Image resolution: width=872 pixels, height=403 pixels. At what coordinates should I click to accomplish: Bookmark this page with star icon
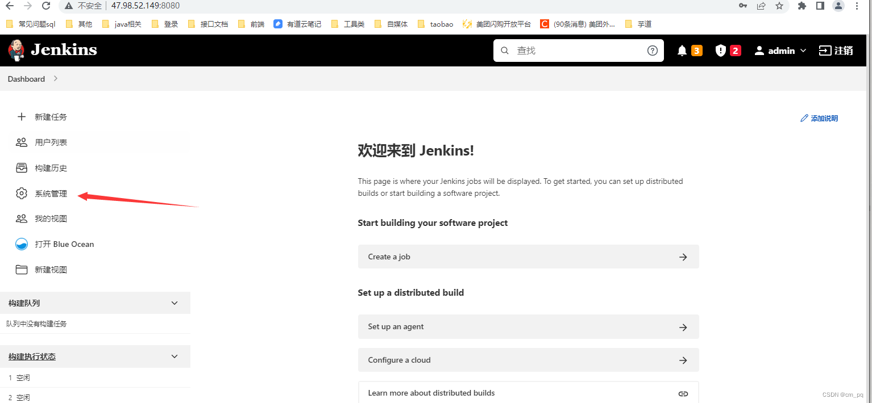(779, 6)
